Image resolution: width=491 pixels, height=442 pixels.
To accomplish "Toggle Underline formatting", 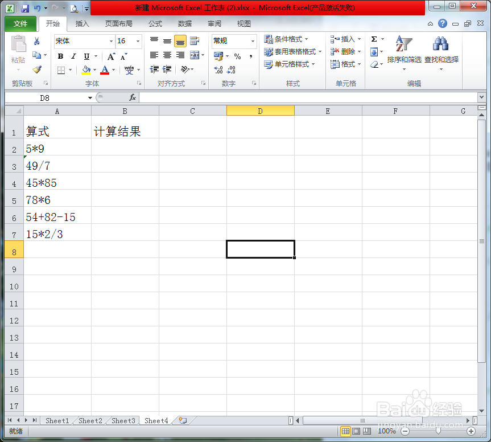I will (86, 56).
